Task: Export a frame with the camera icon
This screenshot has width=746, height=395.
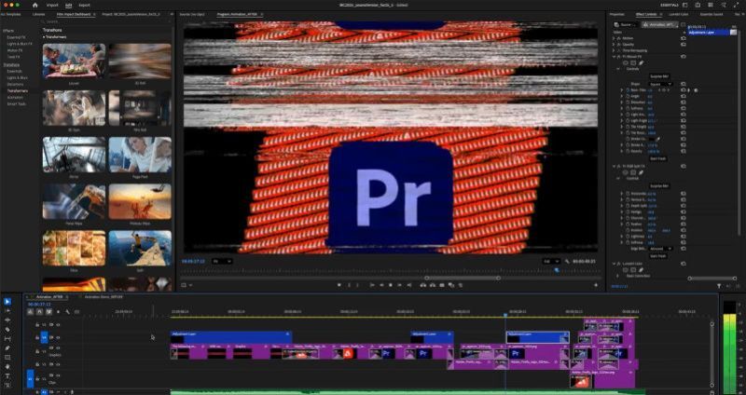Action: [x=442, y=285]
